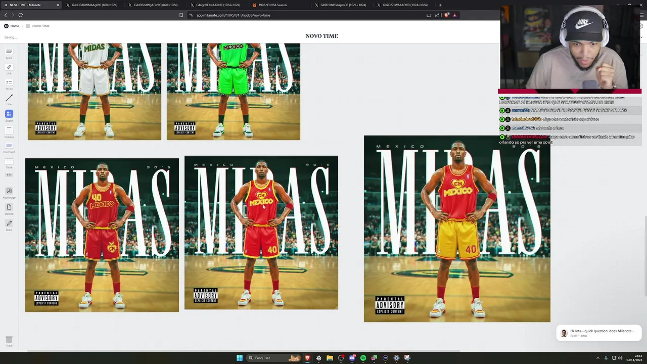Switch to the G4dDSdAWgAEzrBQ tab
The width and height of the screenshot is (647, 364).
pyautogui.click(x=156, y=5)
